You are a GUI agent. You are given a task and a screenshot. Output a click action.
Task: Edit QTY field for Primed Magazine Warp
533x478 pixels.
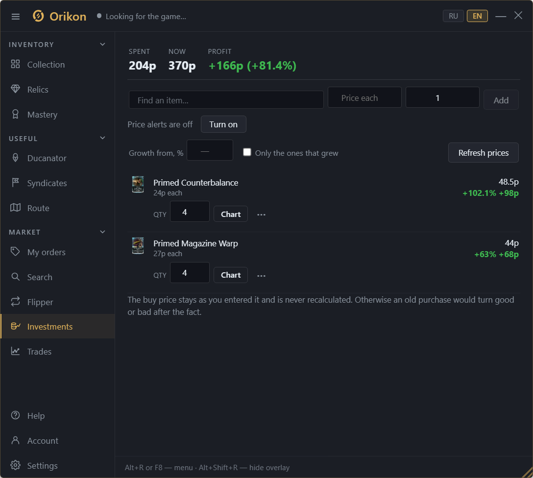pyautogui.click(x=190, y=272)
